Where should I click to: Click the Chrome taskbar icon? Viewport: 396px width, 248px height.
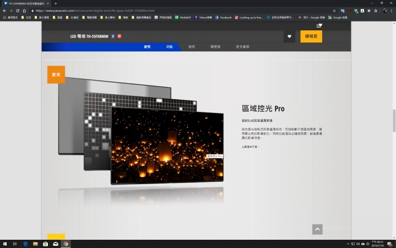point(65,244)
